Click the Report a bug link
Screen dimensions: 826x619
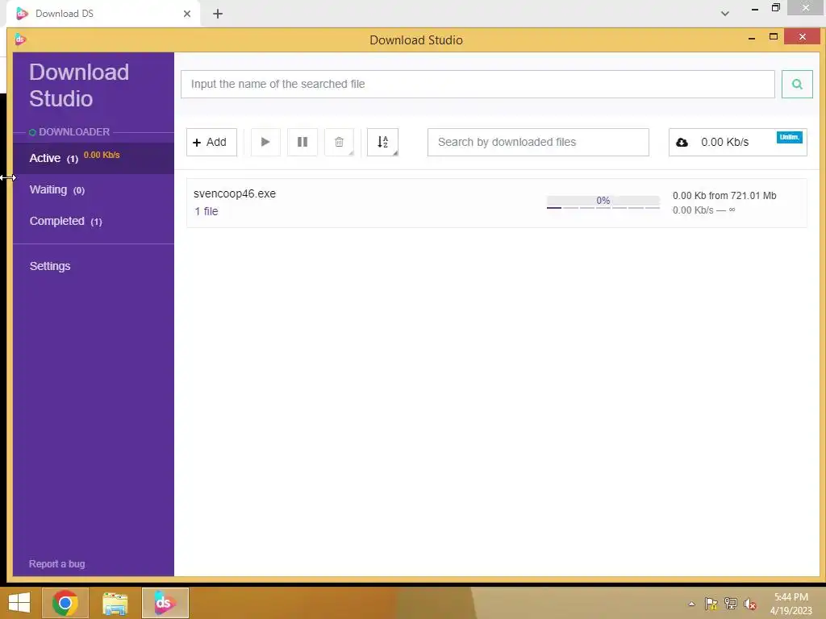click(x=57, y=563)
